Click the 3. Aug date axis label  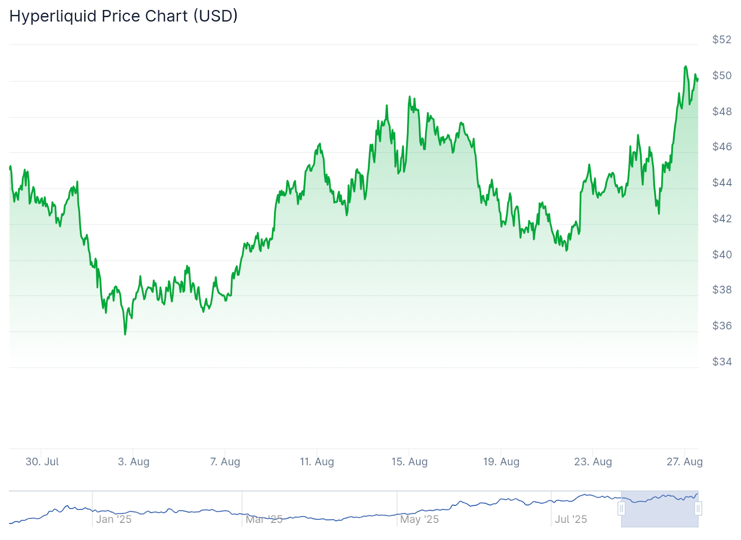(134, 461)
